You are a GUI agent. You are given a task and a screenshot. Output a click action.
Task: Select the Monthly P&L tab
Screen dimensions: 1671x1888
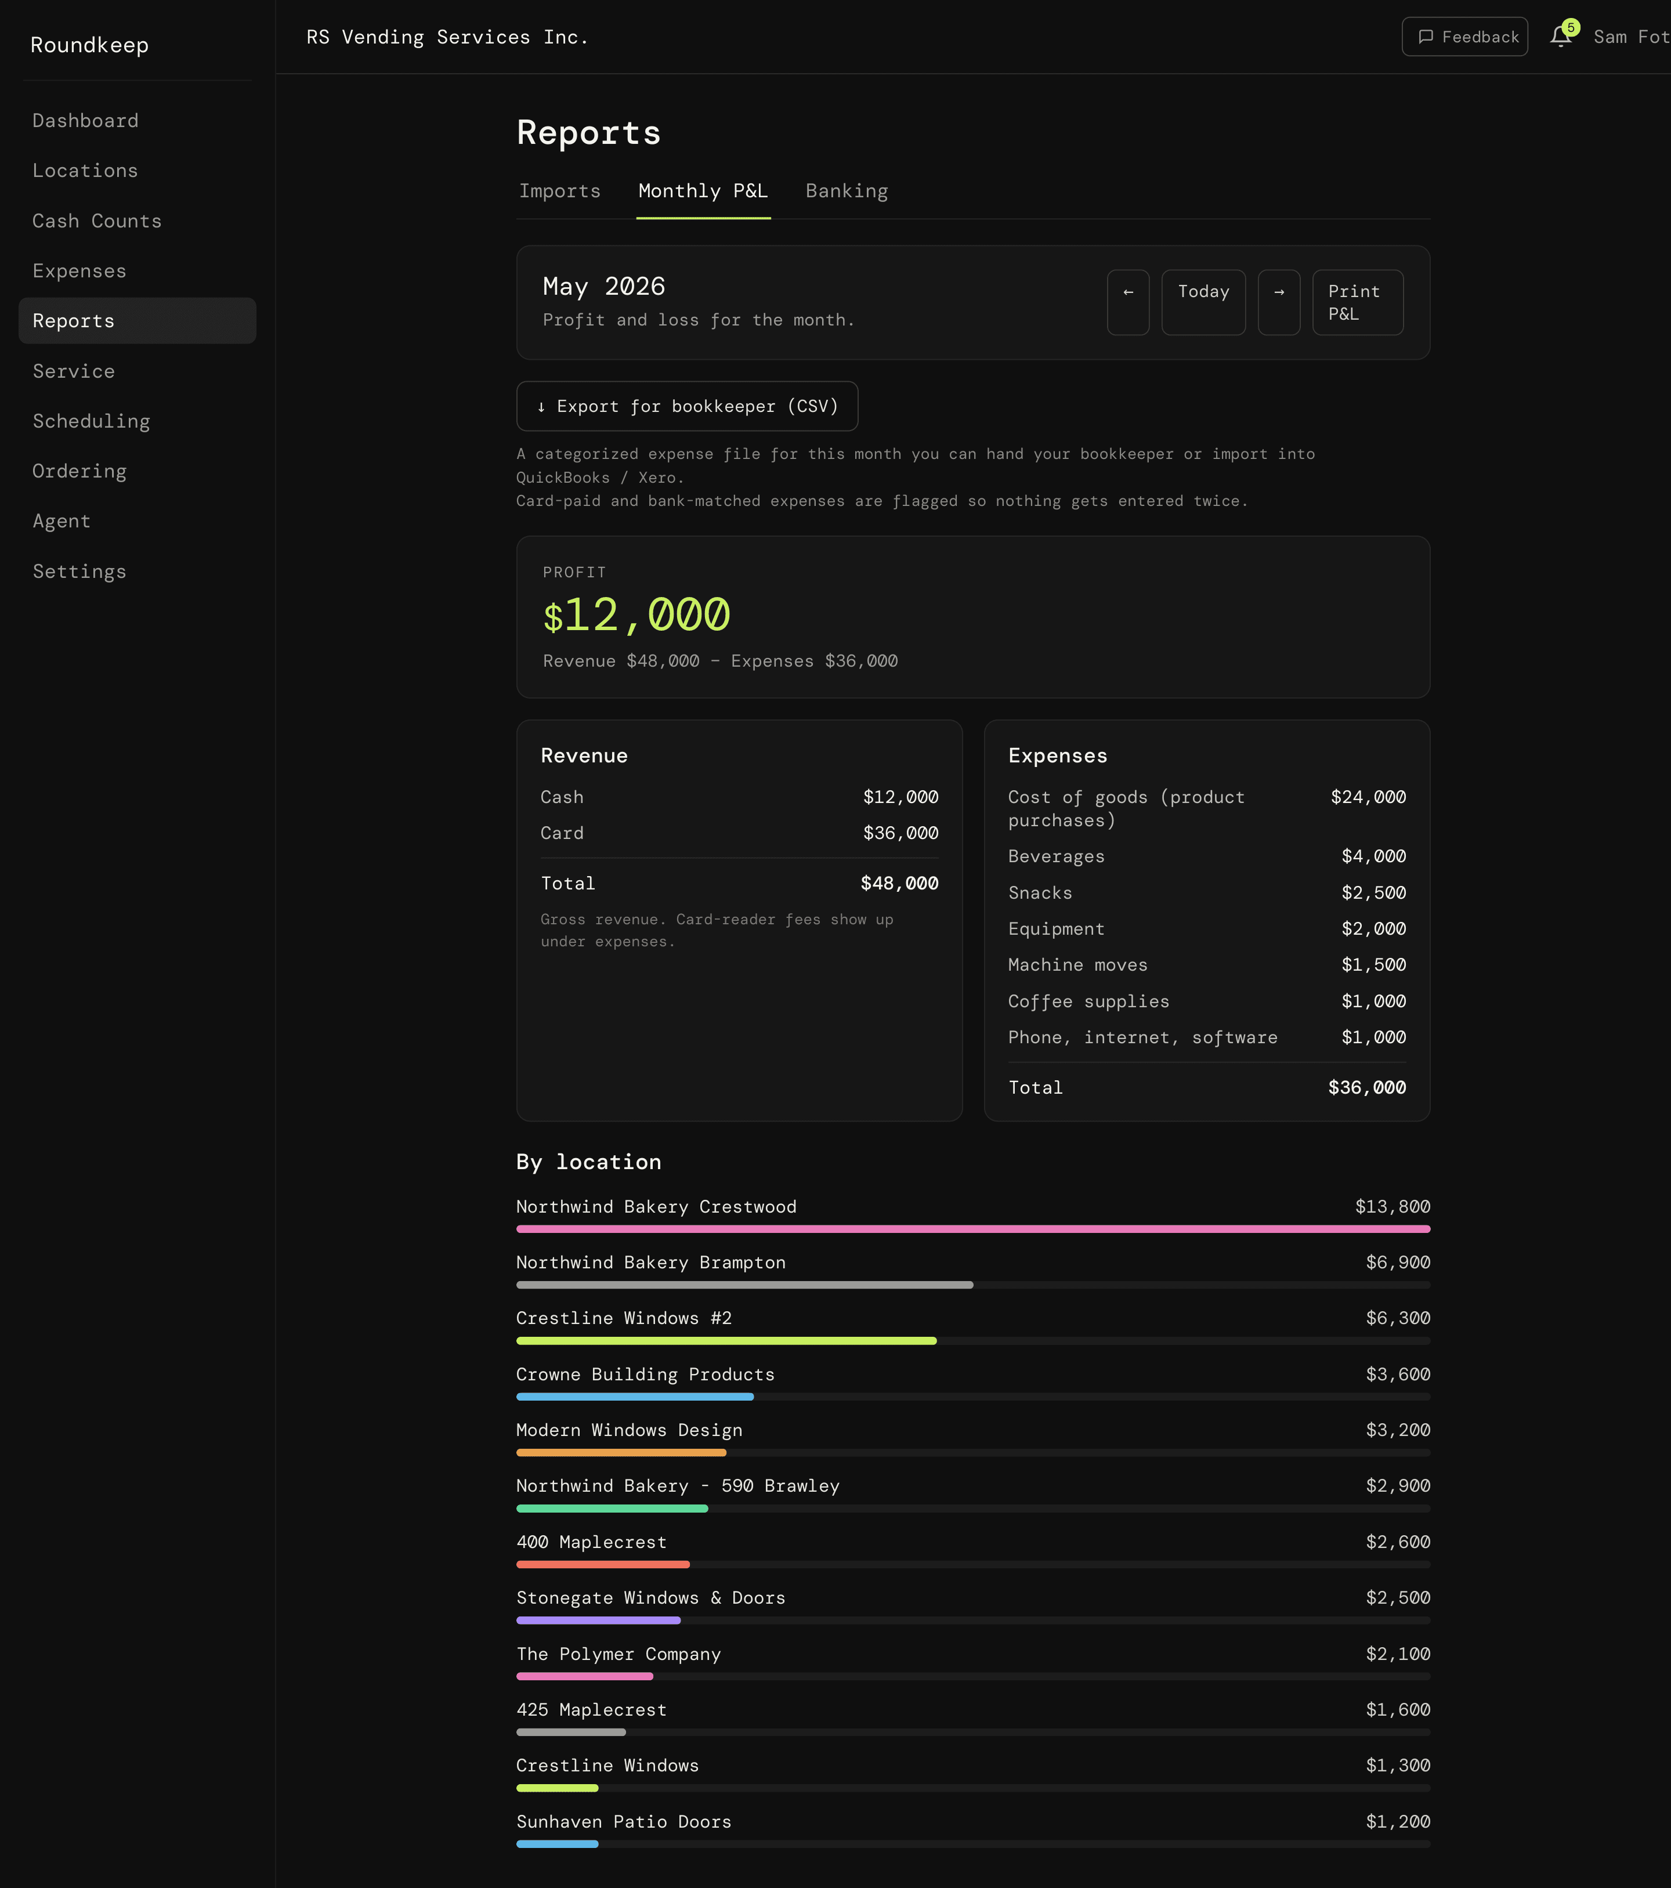703,191
